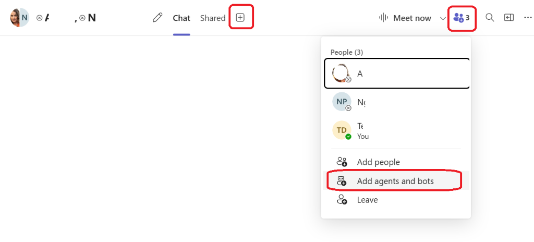The width and height of the screenshot is (534, 242).
Task: Open the participants icon showing 3 people
Action: click(462, 18)
